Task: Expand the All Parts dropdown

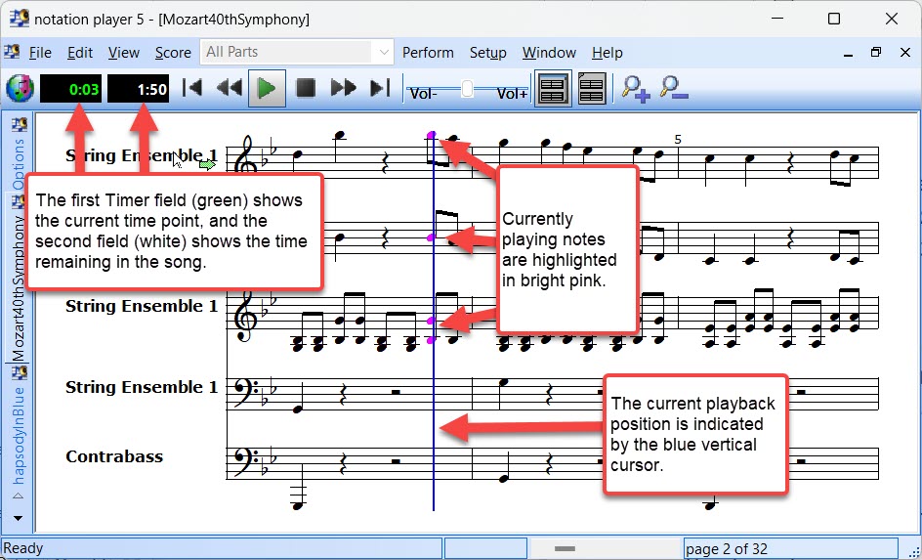Action: (x=384, y=53)
